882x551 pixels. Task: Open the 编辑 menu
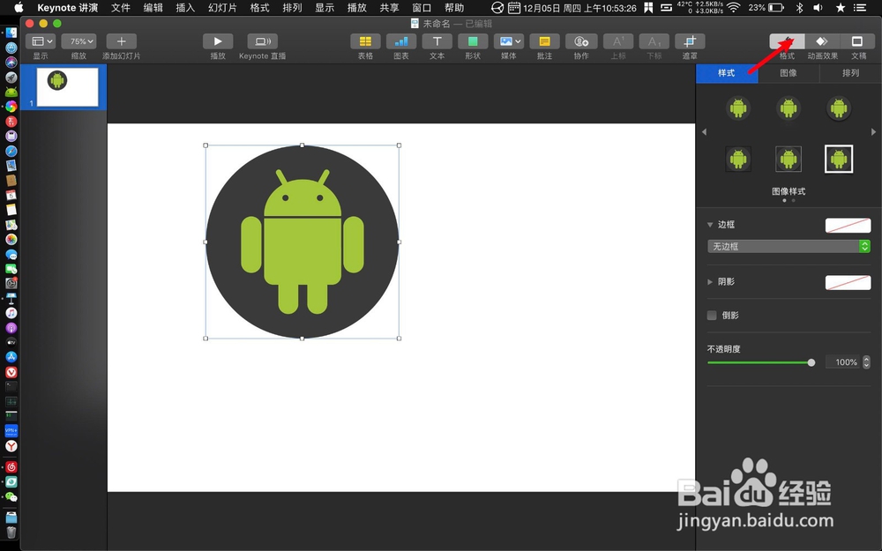pos(153,8)
